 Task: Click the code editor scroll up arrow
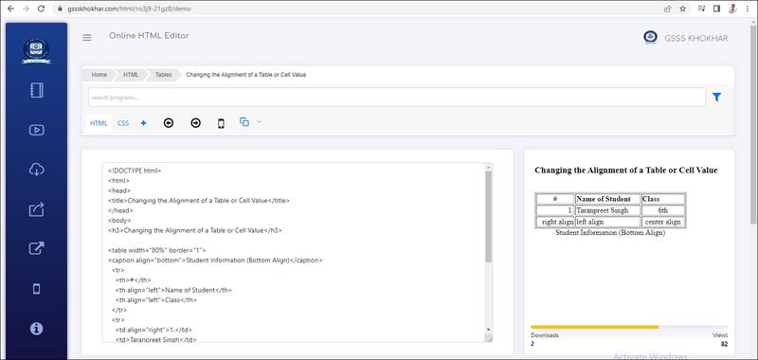pyautogui.click(x=488, y=167)
